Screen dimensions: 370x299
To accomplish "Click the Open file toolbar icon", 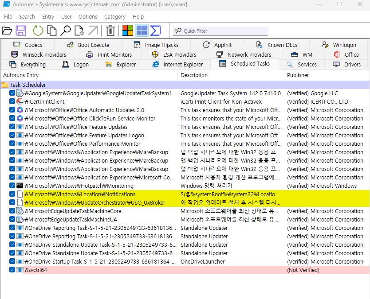I will coord(7,31).
